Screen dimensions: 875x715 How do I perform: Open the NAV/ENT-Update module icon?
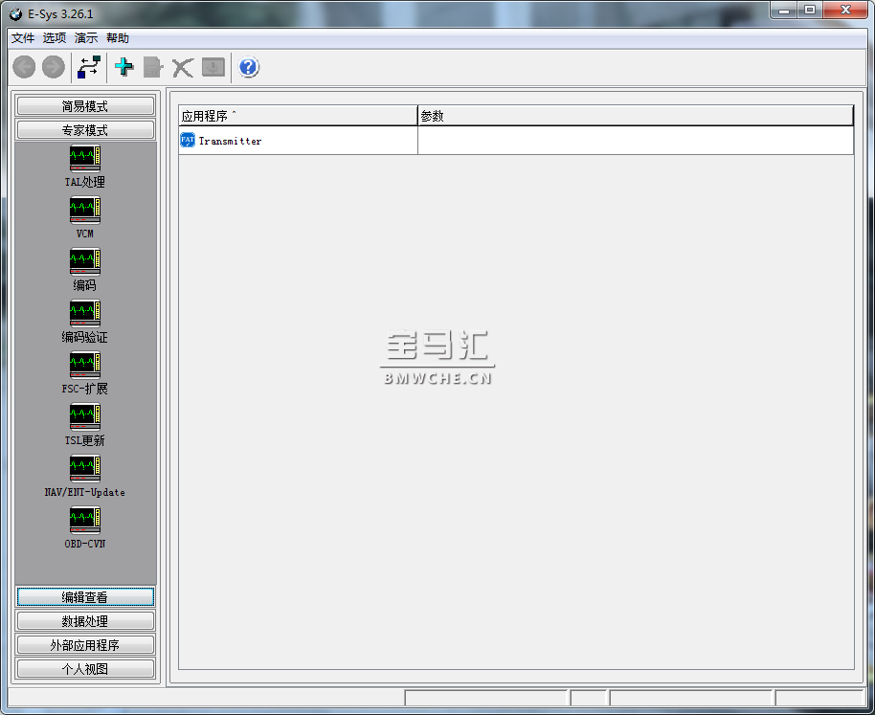(x=85, y=468)
